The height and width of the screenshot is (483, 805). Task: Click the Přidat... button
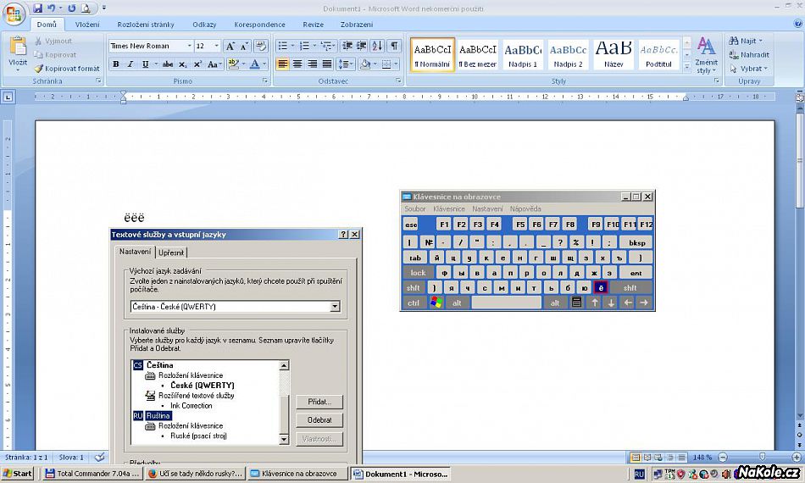click(x=319, y=402)
